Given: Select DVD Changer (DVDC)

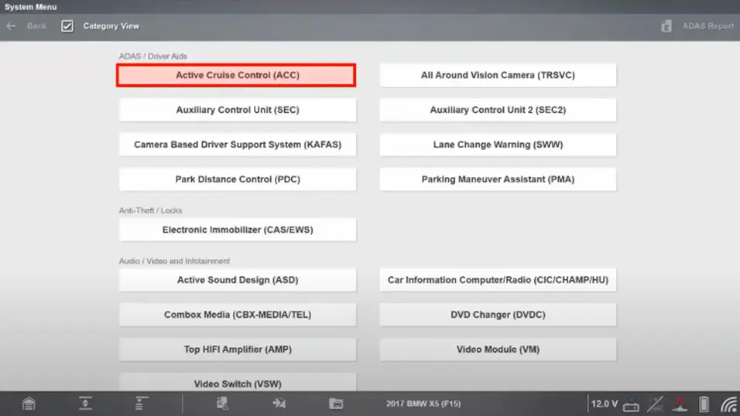Looking at the screenshot, I should tap(498, 315).
